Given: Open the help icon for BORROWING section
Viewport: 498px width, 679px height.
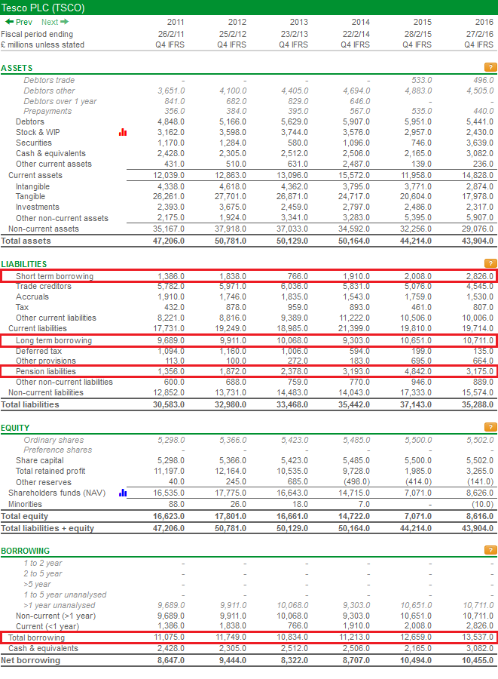Looking at the screenshot, I should click(x=490, y=550).
